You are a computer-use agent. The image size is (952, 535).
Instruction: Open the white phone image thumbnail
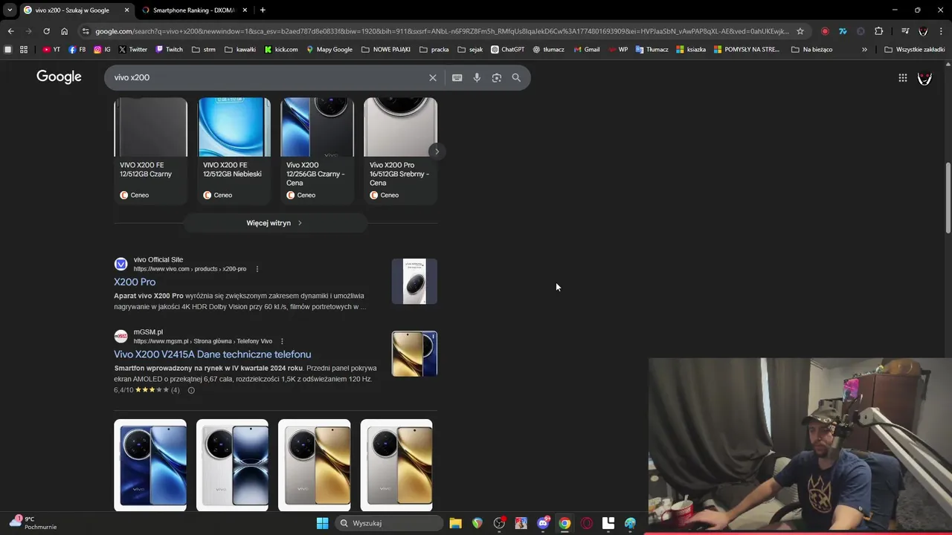click(232, 465)
